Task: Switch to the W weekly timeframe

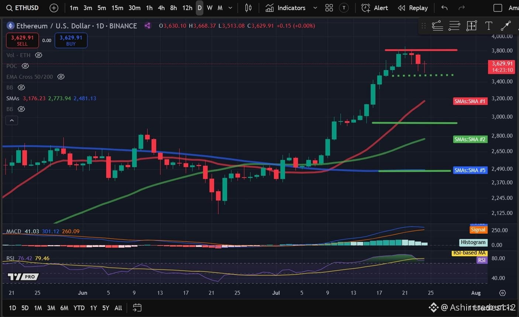Action: tap(210, 8)
